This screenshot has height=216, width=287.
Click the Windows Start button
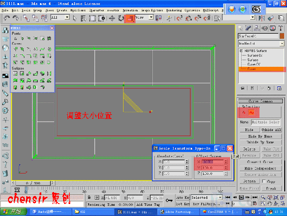[x=13, y=212]
